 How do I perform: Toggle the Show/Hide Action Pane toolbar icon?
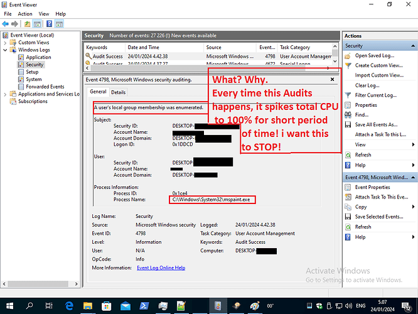(x=59, y=24)
